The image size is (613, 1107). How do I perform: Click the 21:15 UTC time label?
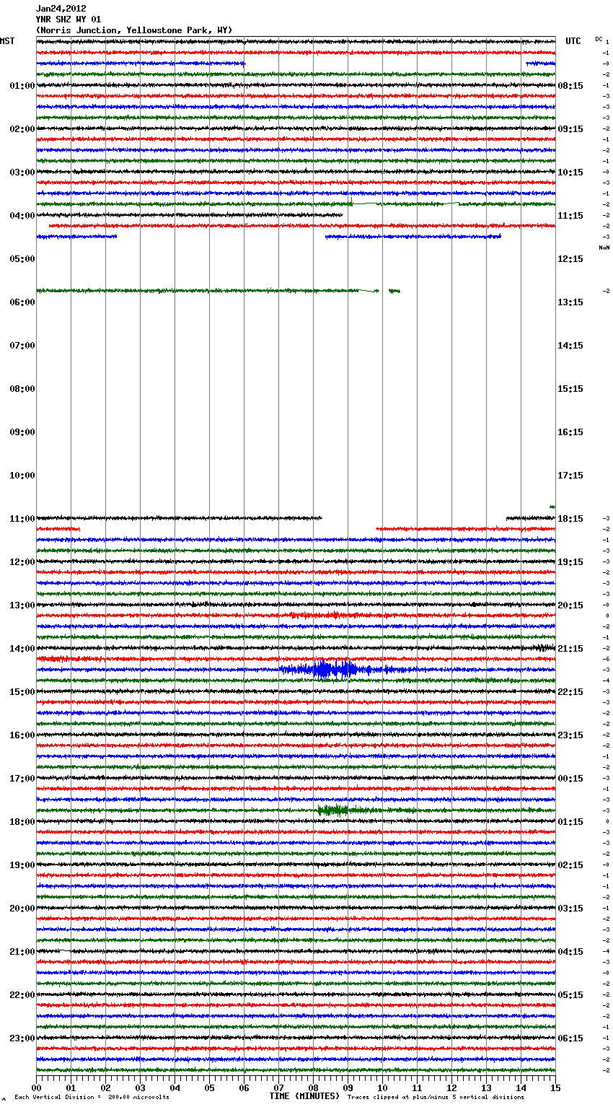570,649
